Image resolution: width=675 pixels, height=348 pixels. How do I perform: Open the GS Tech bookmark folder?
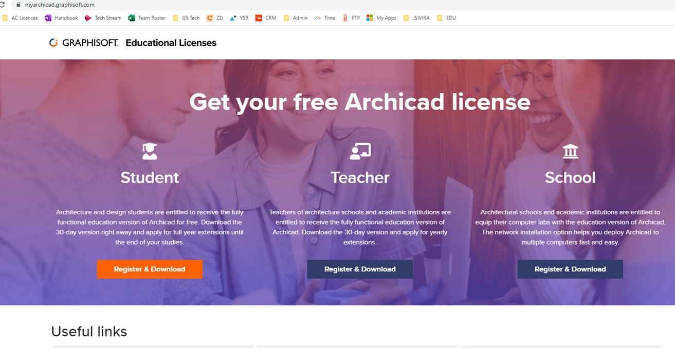(x=186, y=18)
